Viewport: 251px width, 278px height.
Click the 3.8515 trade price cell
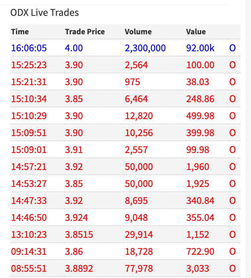[x=79, y=234]
